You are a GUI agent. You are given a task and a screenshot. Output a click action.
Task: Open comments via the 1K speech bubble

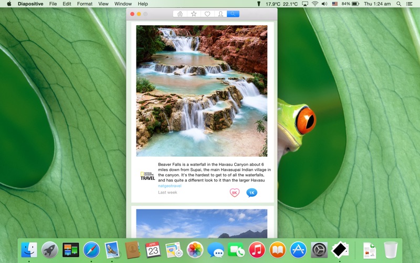pyautogui.click(x=251, y=193)
